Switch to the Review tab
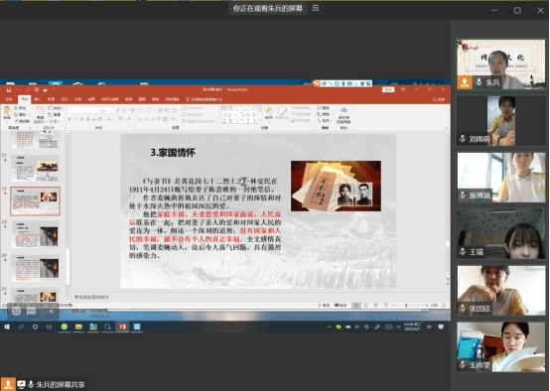 coord(129,99)
